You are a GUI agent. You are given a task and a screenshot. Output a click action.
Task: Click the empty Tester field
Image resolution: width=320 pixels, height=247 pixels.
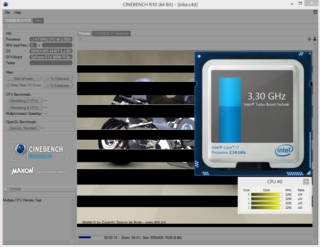tap(51, 63)
